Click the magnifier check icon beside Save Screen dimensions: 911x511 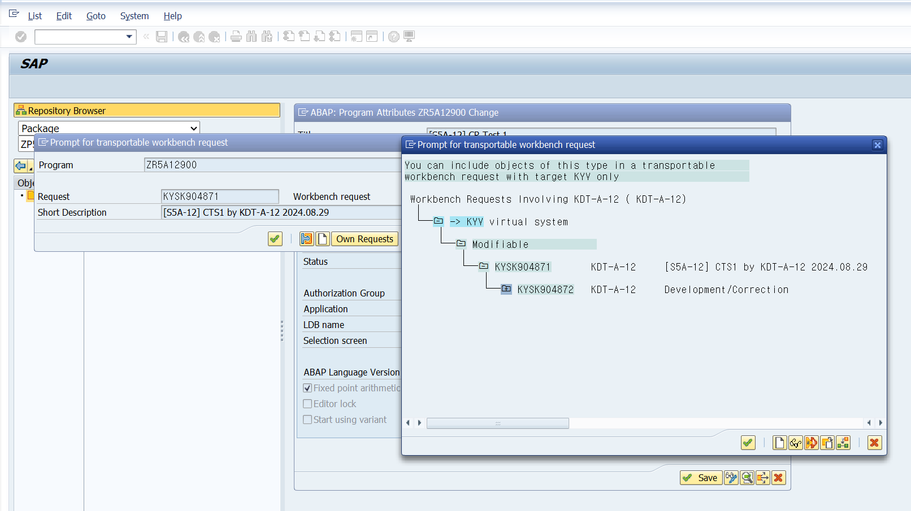747,478
